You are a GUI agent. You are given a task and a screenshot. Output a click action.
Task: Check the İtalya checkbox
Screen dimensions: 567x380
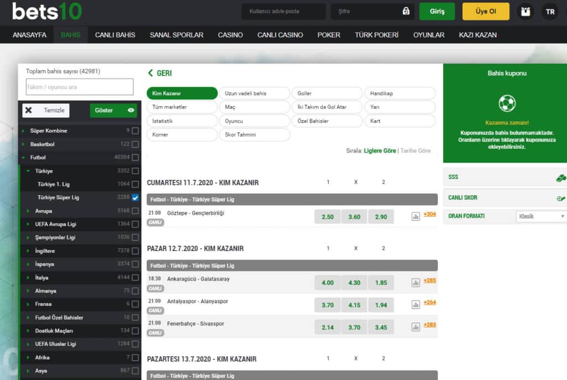click(x=135, y=278)
